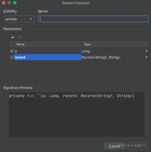
Task: Click the Name column header
Action: (48, 44)
